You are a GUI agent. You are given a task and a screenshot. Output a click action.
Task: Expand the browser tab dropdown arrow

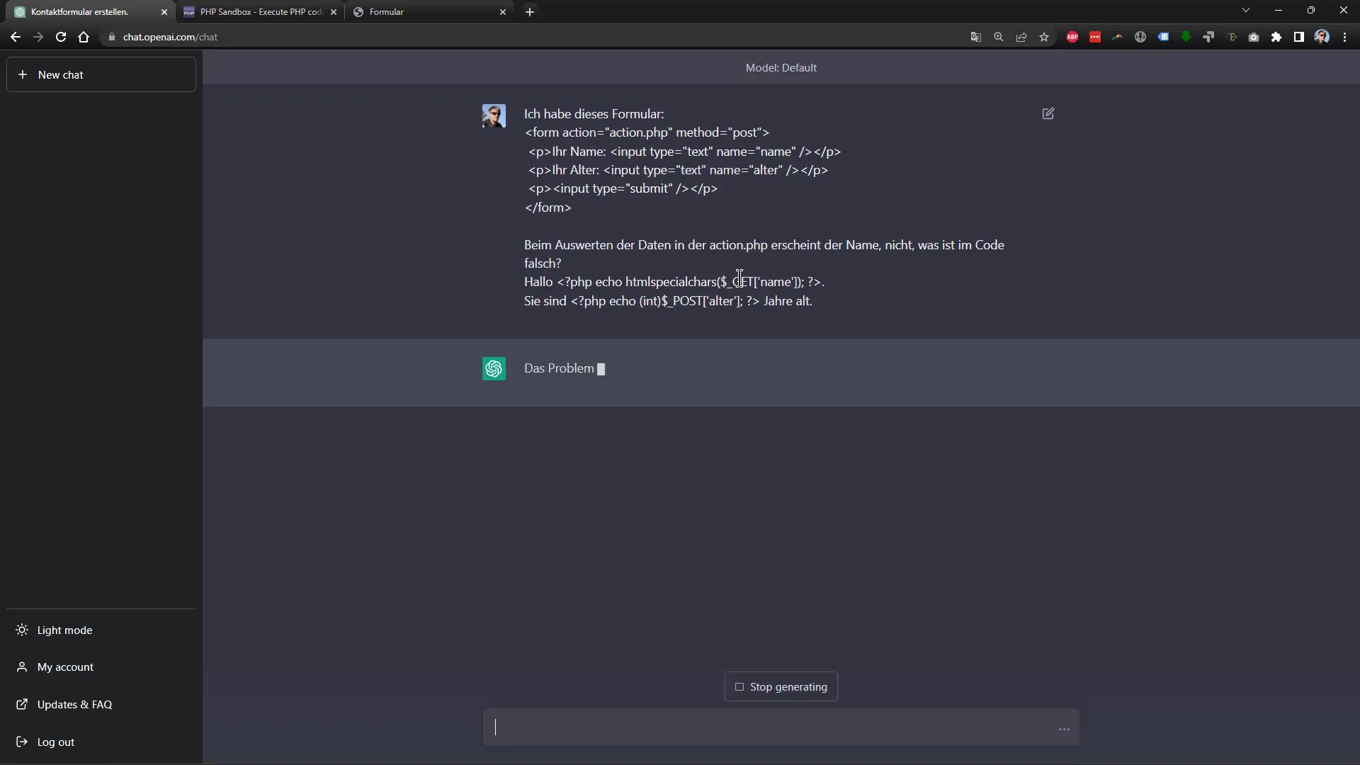pos(1246,11)
